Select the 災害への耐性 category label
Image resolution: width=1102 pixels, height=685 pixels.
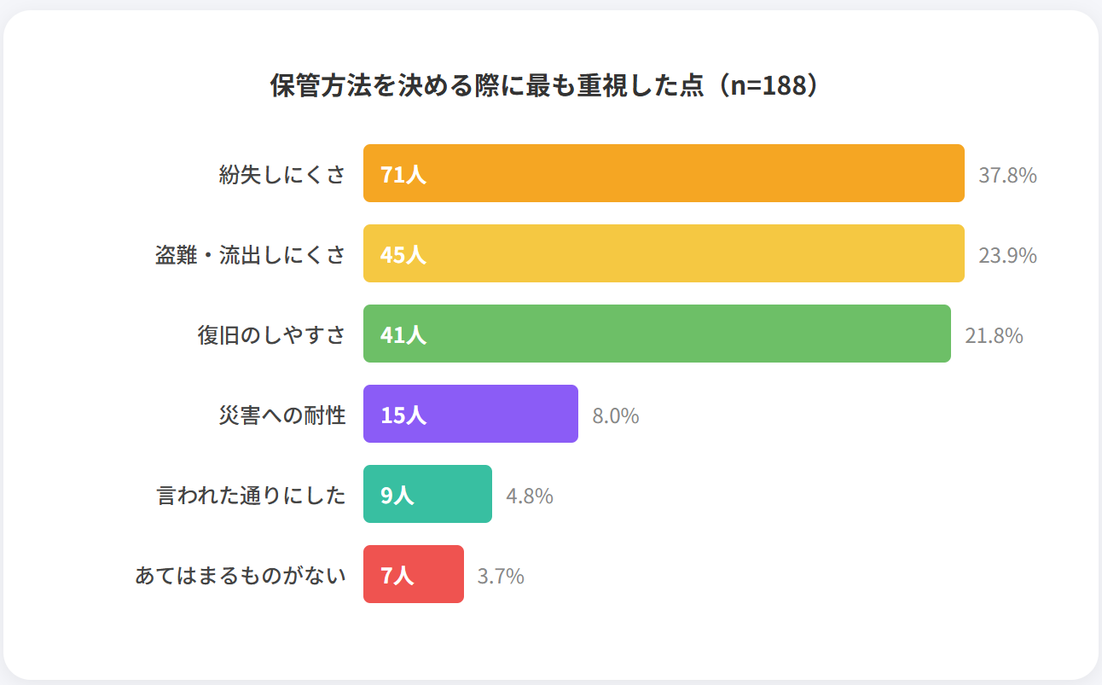pos(282,415)
